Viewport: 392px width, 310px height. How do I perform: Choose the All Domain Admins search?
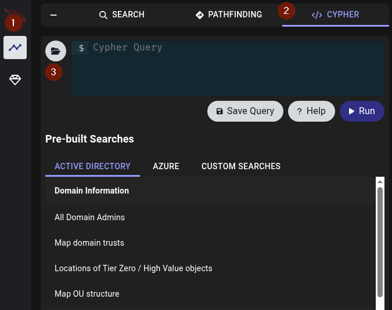click(89, 217)
